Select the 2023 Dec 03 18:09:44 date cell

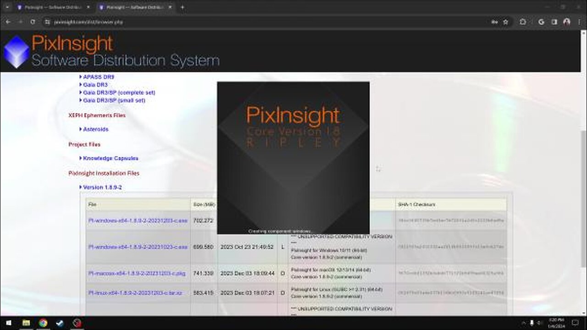point(247,273)
